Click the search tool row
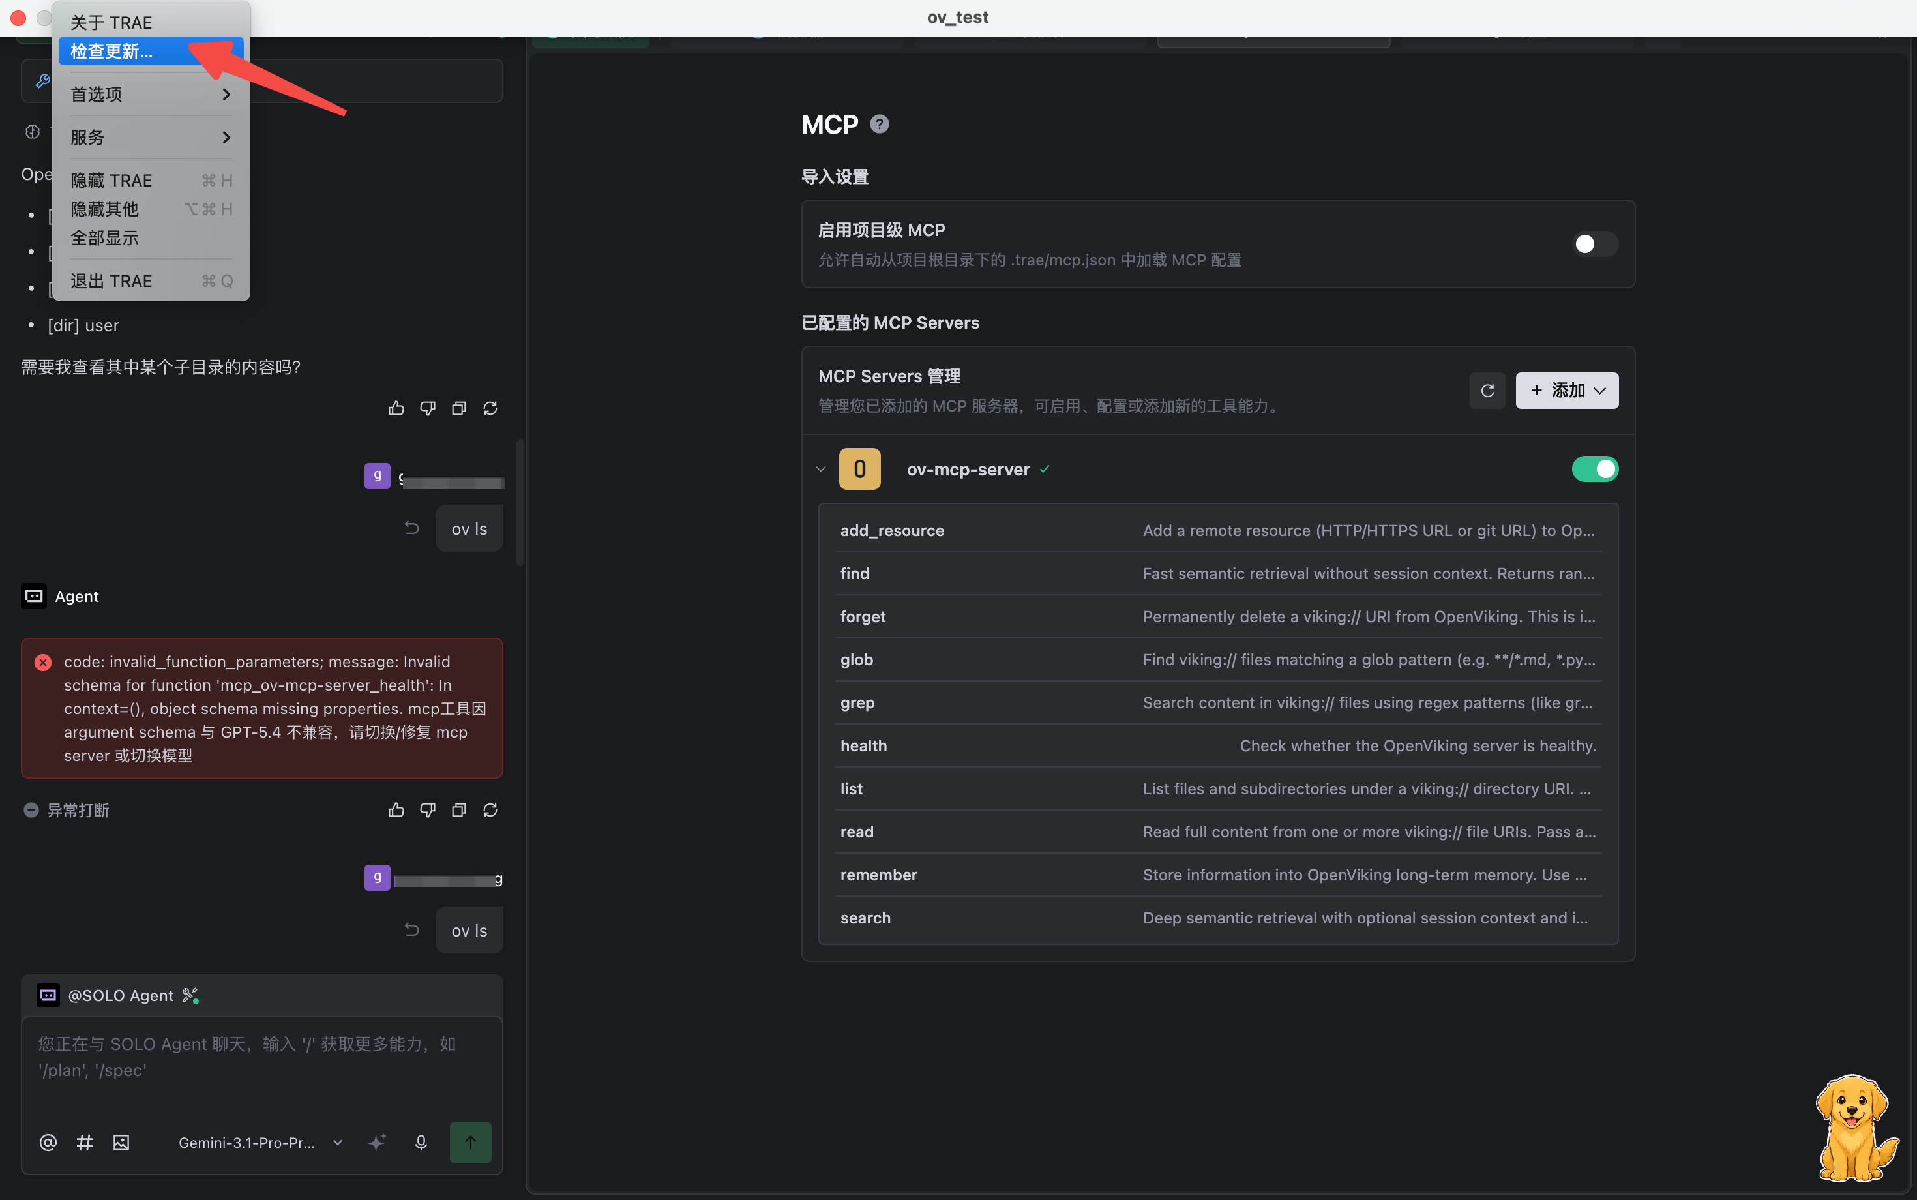The width and height of the screenshot is (1917, 1200). [x=1218, y=918]
